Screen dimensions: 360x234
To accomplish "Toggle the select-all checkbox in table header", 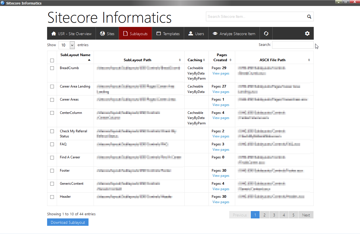I will click(x=52, y=60).
